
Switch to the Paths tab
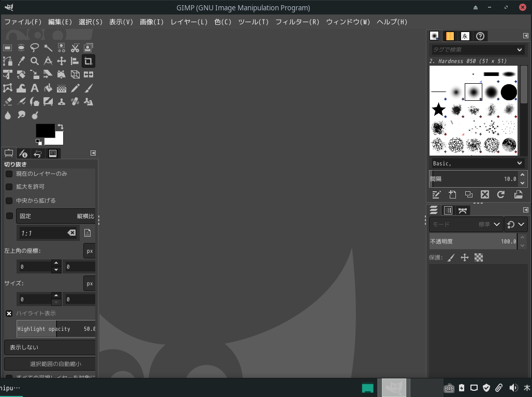coord(463,210)
